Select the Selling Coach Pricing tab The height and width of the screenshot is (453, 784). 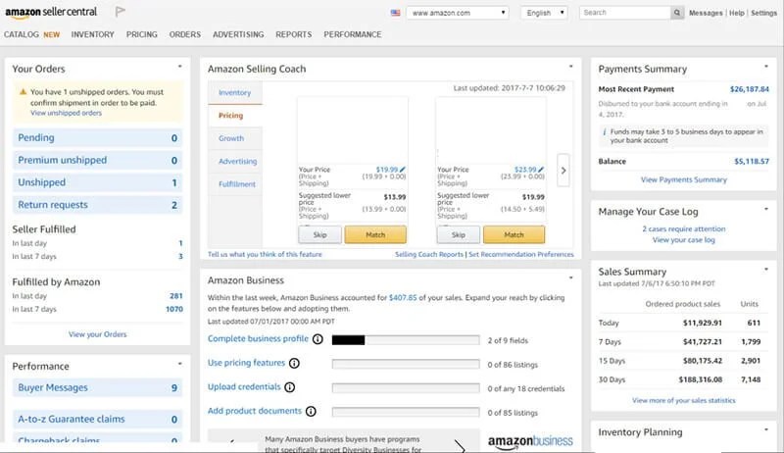235,116
